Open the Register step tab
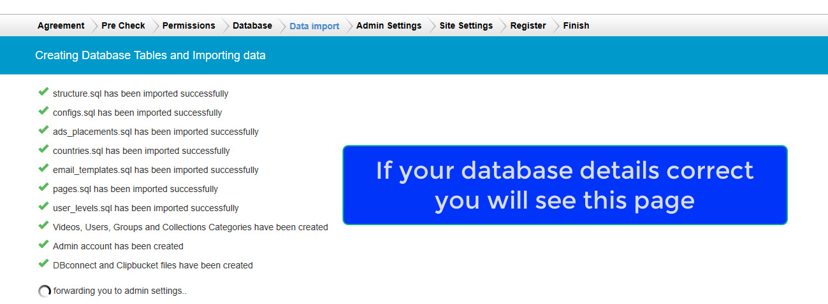Screen dimensions: 828x304 click(528, 25)
